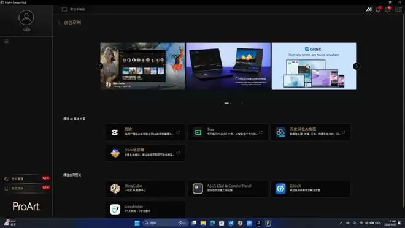Open the GlideX promotional banner
405x228 pixels.
tap(314, 66)
